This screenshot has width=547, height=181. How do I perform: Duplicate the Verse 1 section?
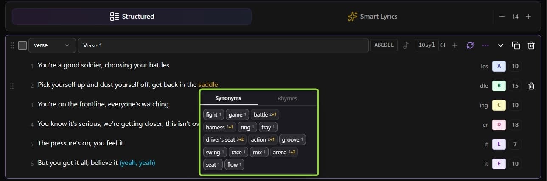pyautogui.click(x=516, y=45)
